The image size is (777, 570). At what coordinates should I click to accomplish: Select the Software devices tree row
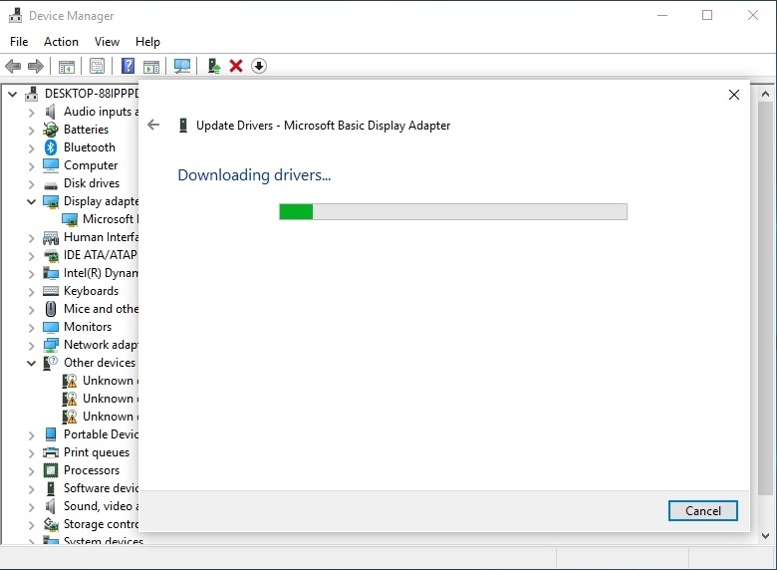pos(92,488)
